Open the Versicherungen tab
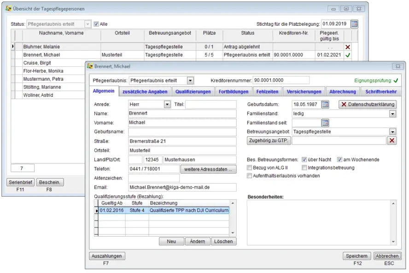Image resolution: width=409 pixels, height=273 pixels. (304, 92)
